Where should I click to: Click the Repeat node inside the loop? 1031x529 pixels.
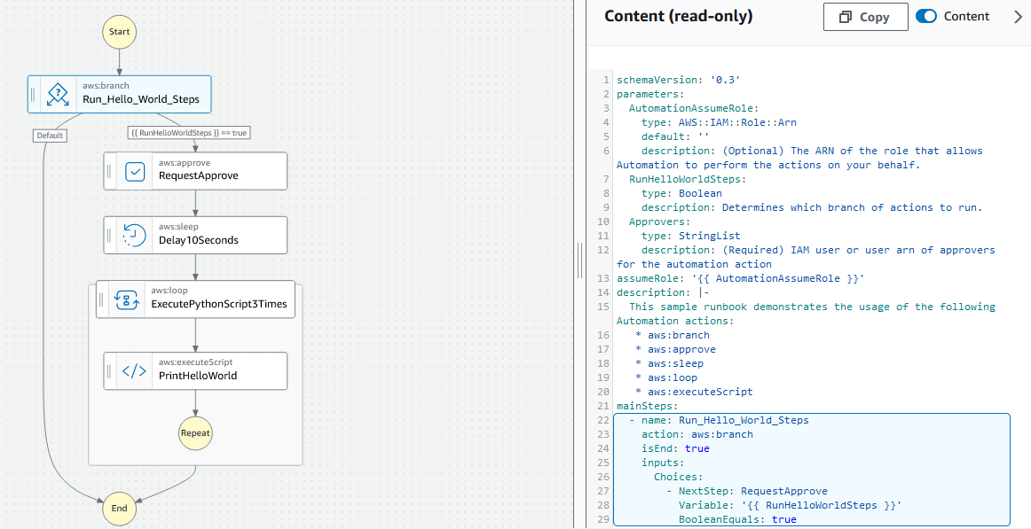coord(195,433)
